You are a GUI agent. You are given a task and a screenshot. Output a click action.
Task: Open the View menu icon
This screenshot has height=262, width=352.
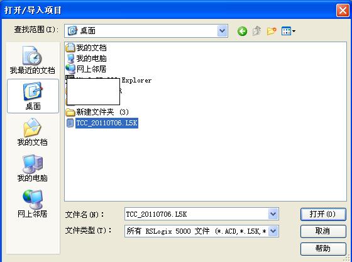point(289,31)
